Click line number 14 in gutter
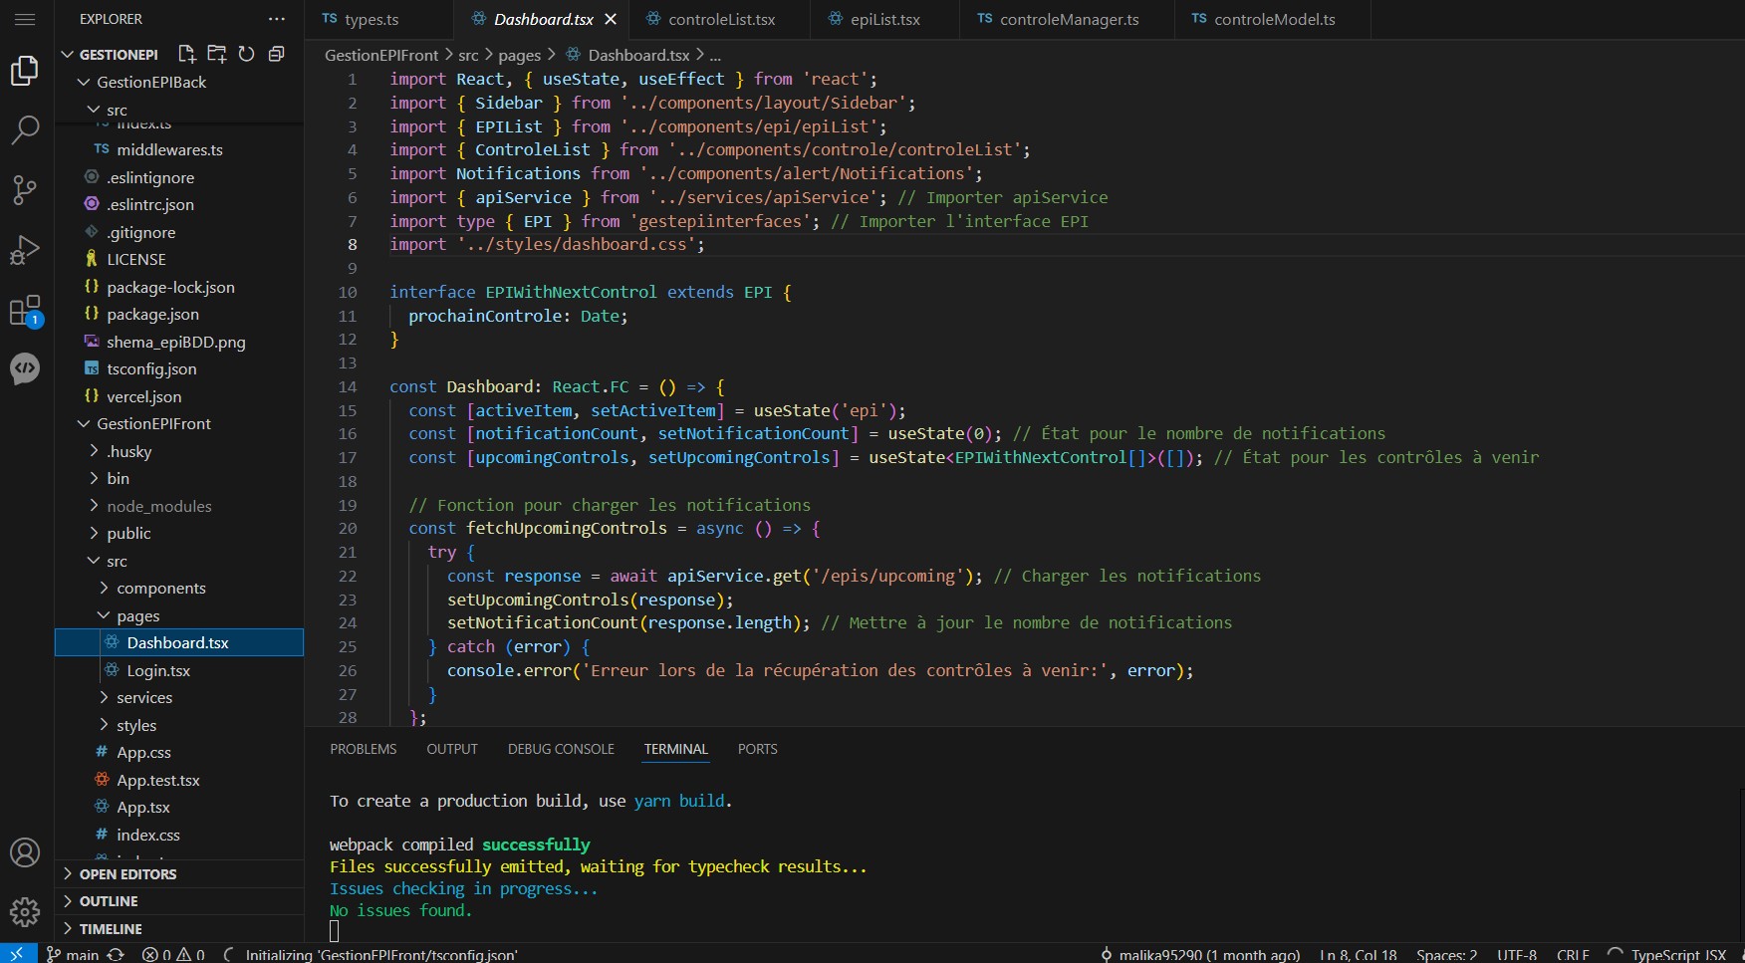The width and height of the screenshot is (1745, 963). click(x=347, y=386)
